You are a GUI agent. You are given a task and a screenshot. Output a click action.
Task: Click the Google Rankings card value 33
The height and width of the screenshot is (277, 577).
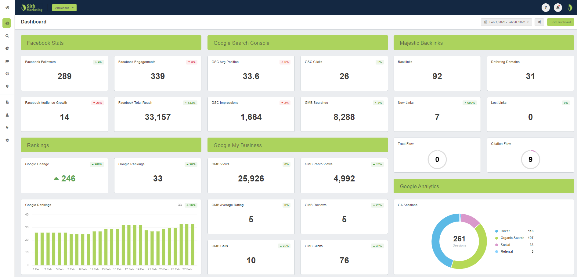(158, 178)
